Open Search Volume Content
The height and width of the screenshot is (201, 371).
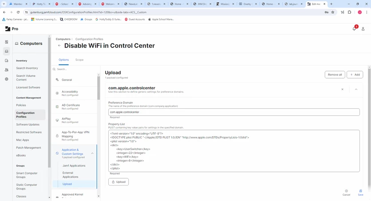26,78
